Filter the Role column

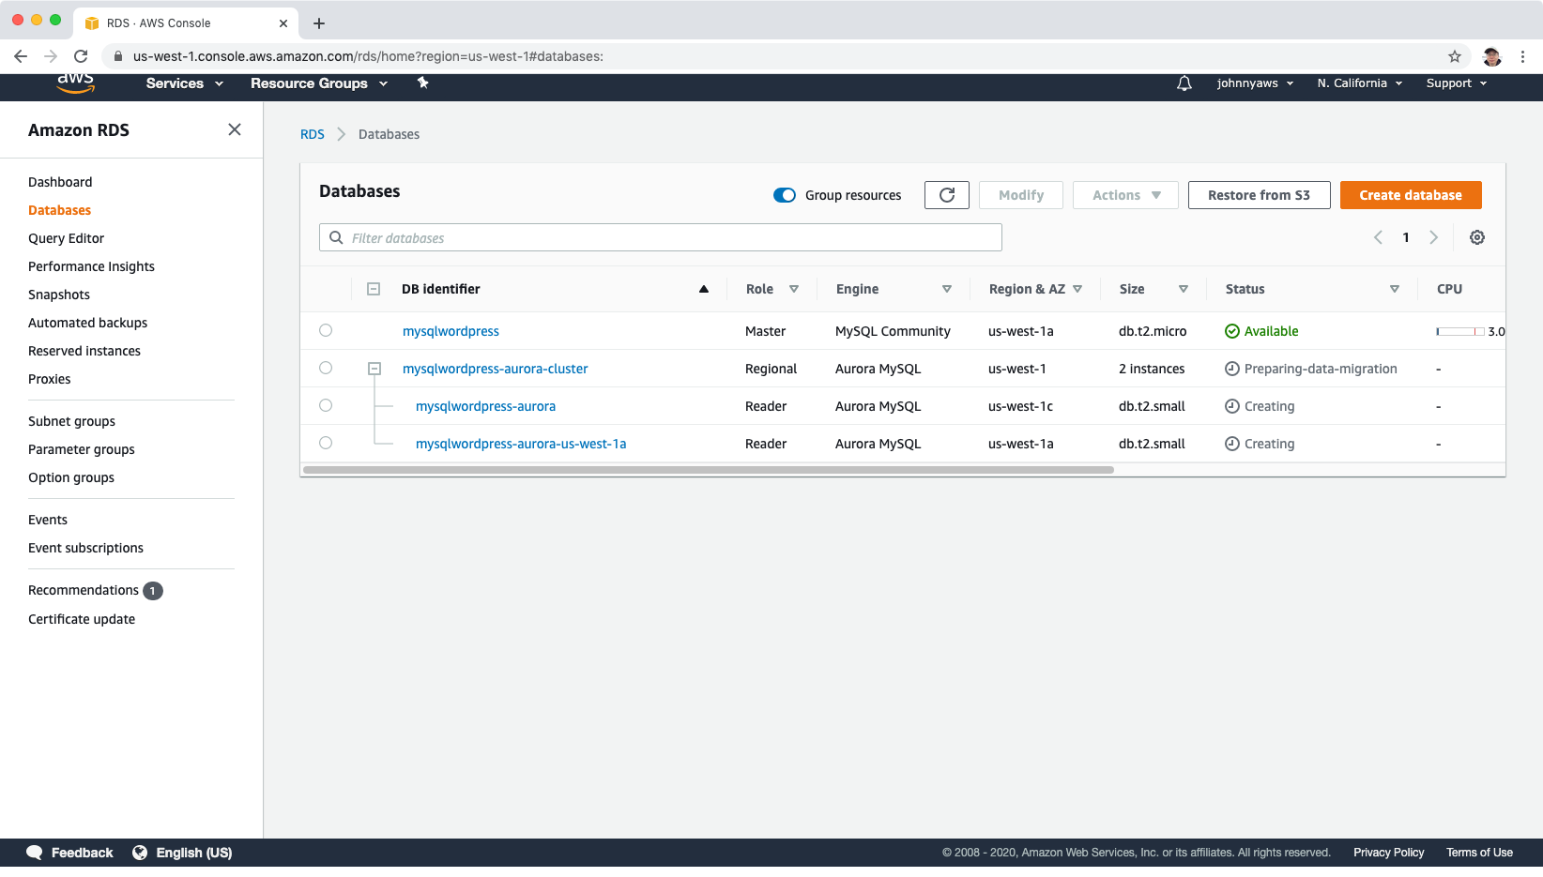794,289
